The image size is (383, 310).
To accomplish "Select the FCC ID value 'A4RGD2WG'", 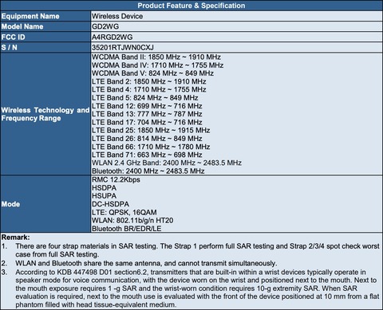I will (112, 37).
